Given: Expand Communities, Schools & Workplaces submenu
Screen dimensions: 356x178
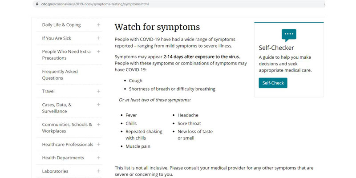Looking at the screenshot, I should 98,125.
